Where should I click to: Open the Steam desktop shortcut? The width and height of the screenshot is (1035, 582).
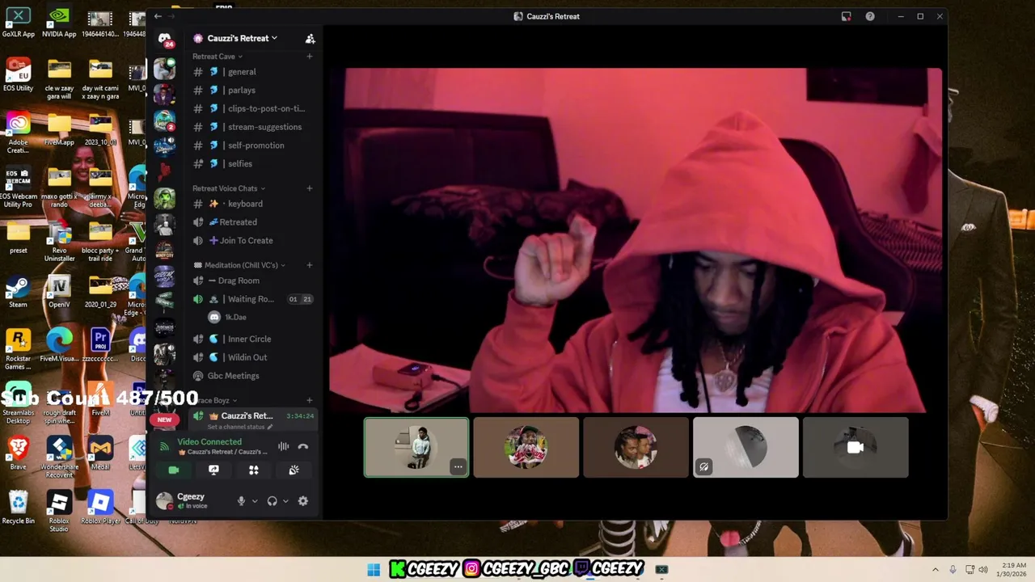tap(18, 291)
